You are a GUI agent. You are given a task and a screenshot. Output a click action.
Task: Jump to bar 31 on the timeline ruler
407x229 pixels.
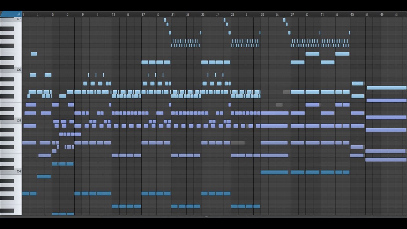(247, 15)
